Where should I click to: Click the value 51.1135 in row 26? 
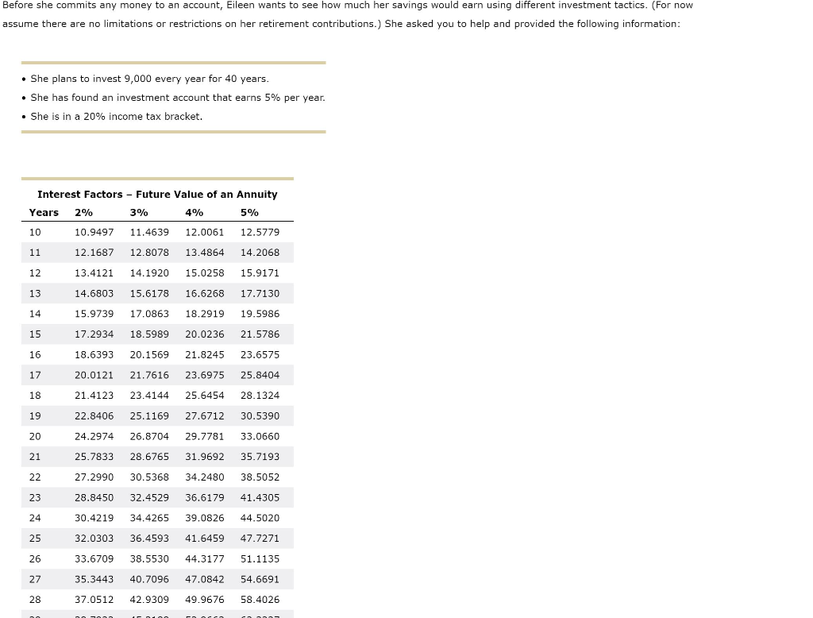click(260, 559)
